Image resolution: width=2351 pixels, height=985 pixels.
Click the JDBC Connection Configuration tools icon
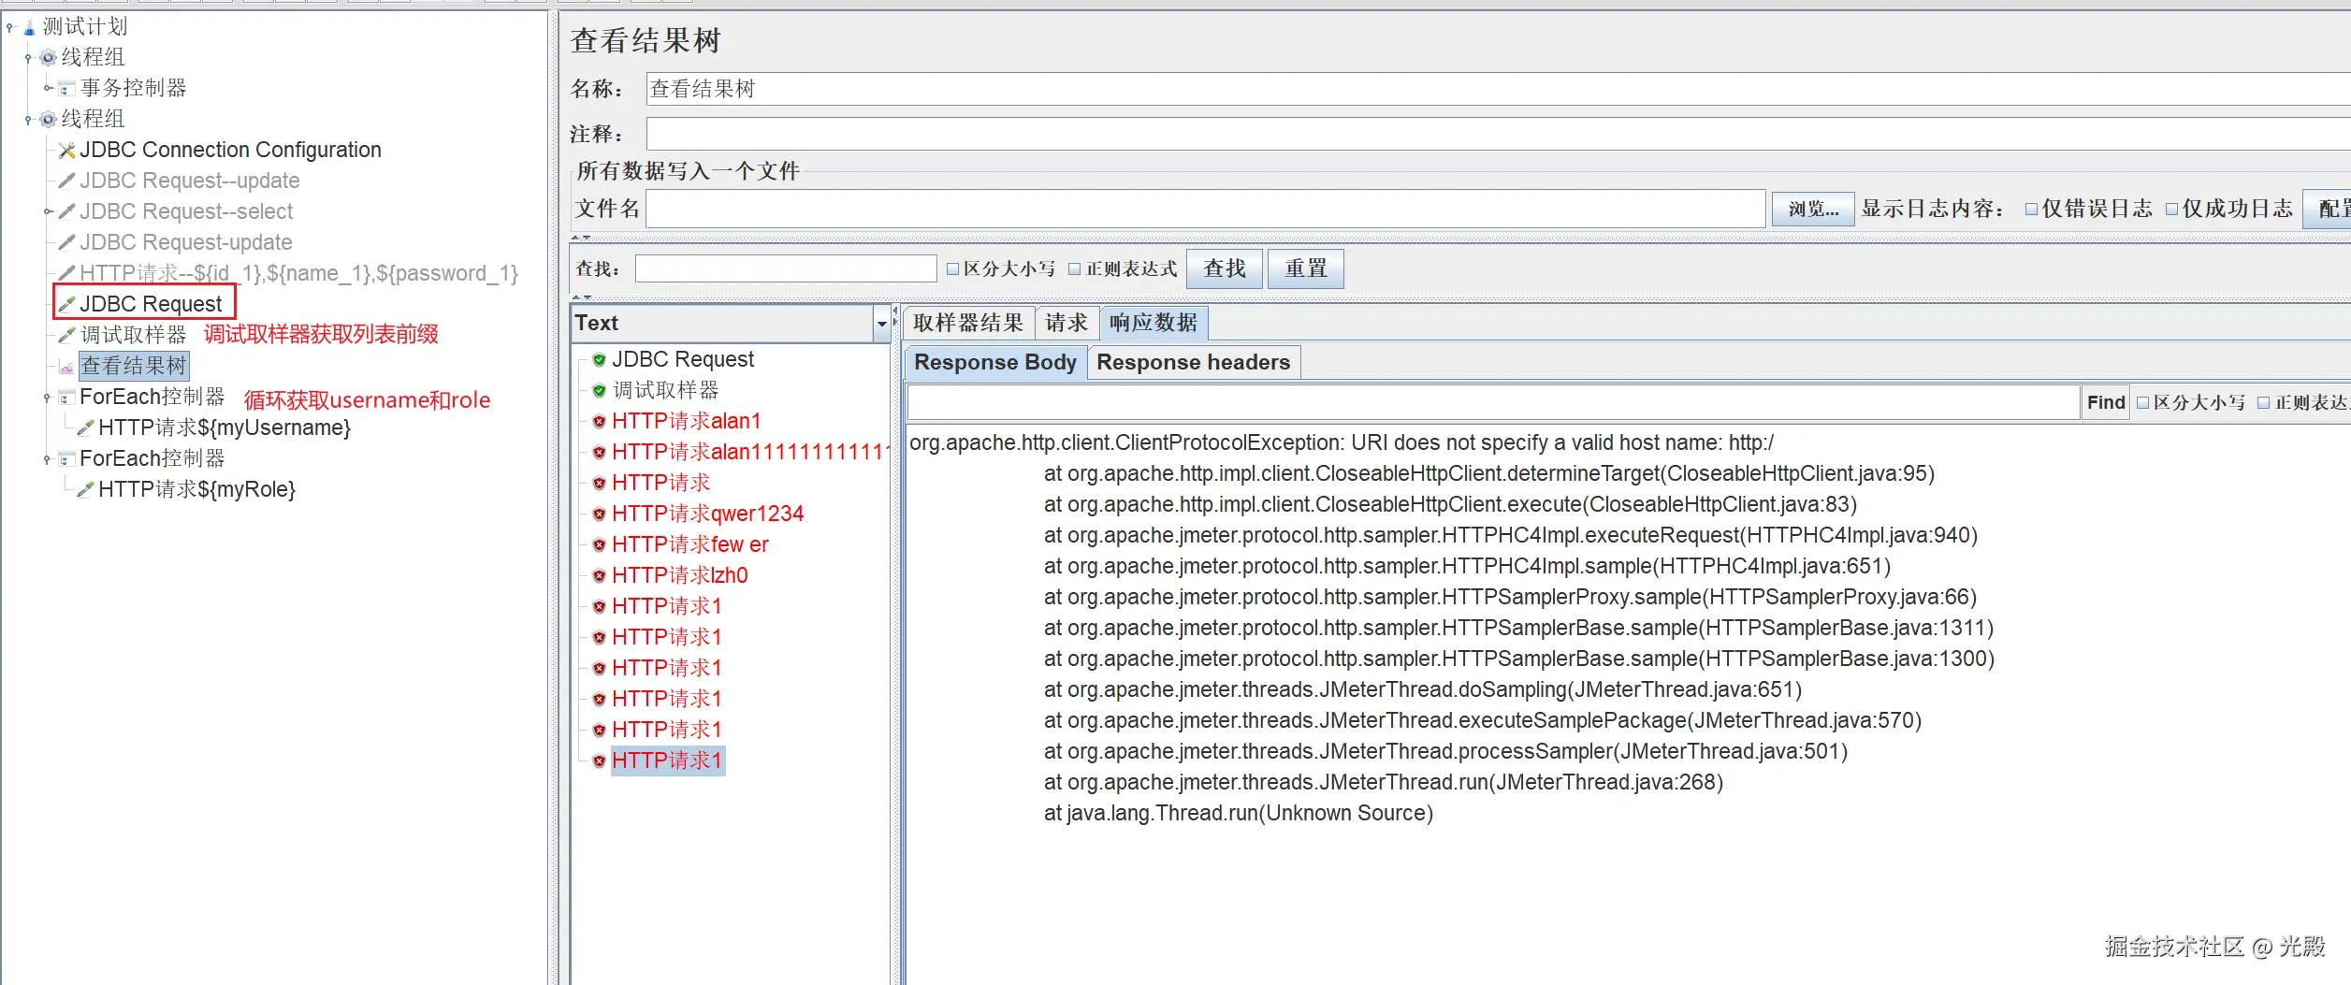tap(66, 151)
